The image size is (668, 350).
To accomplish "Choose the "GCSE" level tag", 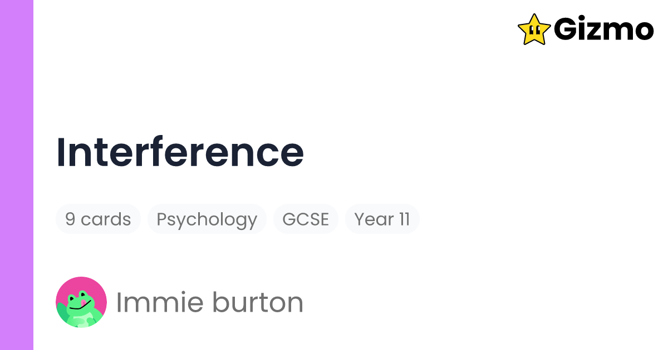I will [x=306, y=219].
